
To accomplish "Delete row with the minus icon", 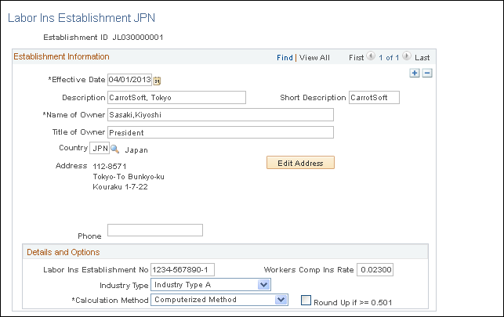I will point(427,73).
